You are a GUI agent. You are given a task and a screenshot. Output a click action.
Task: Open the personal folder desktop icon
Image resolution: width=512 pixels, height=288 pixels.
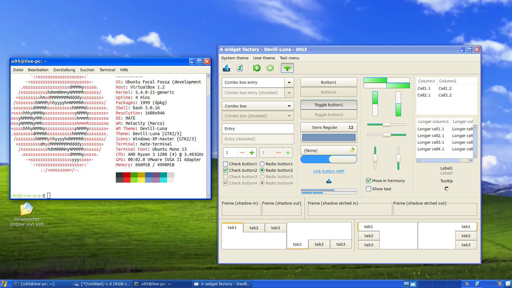(27, 214)
